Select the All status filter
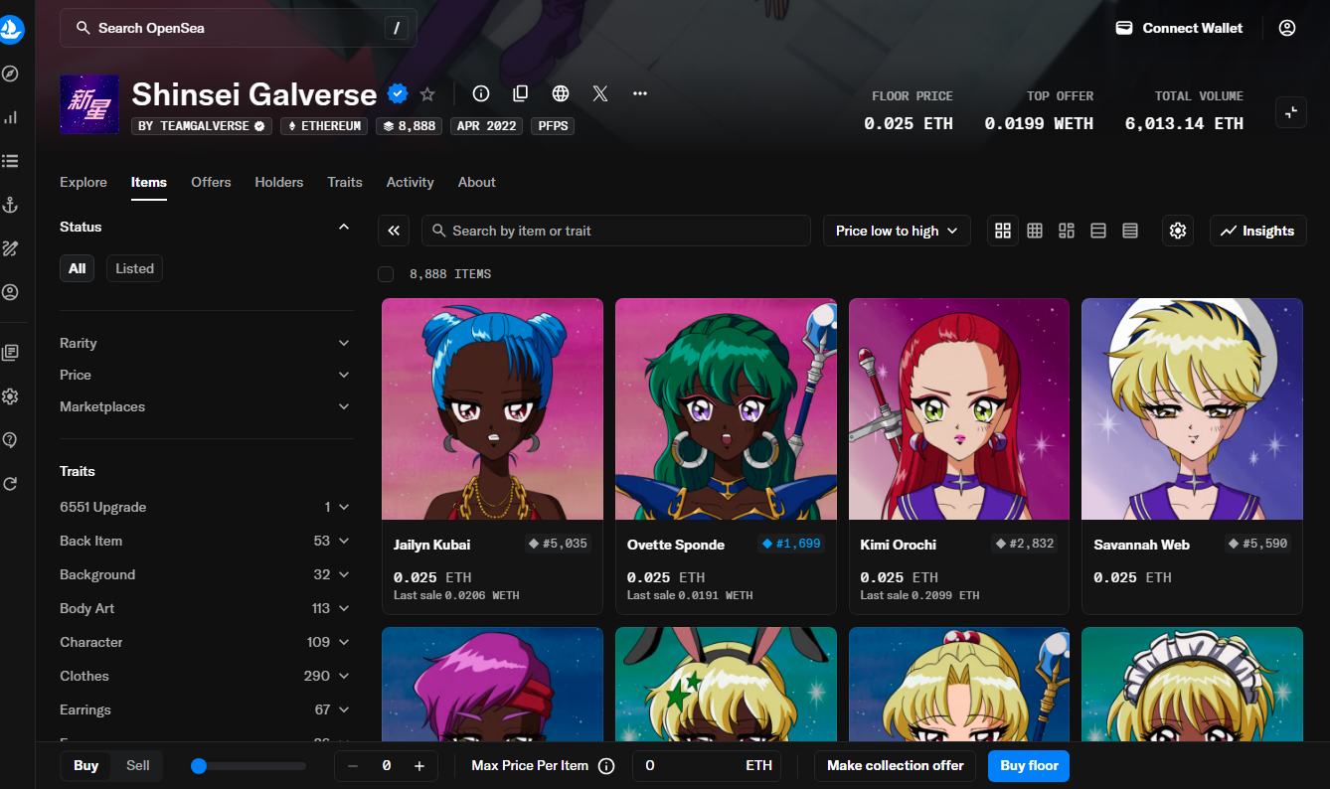Viewport: 1330px width, 789px height. [78, 268]
